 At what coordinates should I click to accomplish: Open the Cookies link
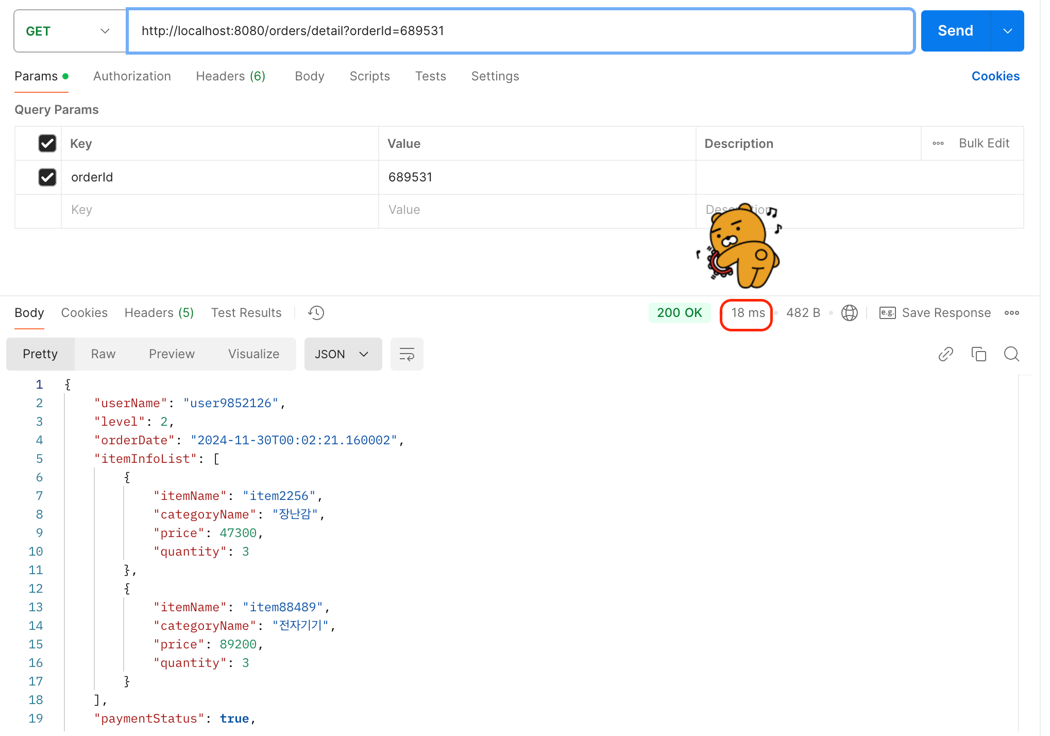(x=995, y=76)
